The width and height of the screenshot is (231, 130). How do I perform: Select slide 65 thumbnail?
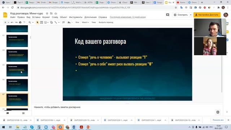pyautogui.click(x=17, y=70)
